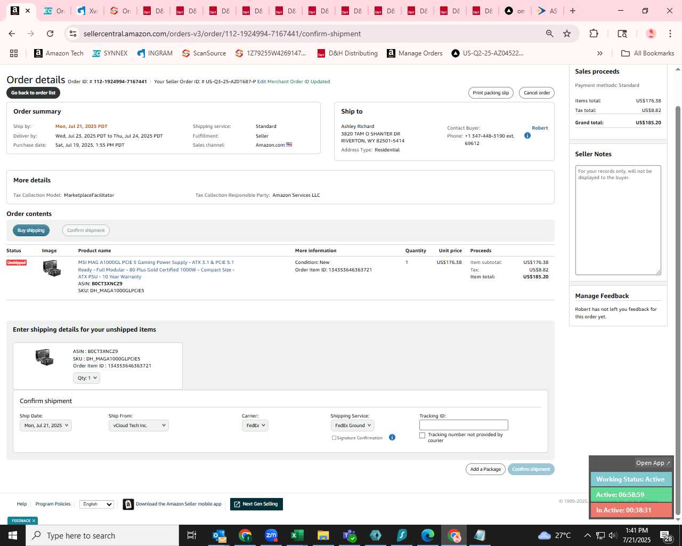
Task: Open the Chrome profile avatar
Action: [651, 34]
